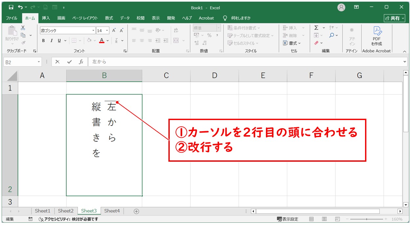Viewport: 412px width, 225px height.
Task: Open Find and Select magnifier icon
Action: (332, 35)
